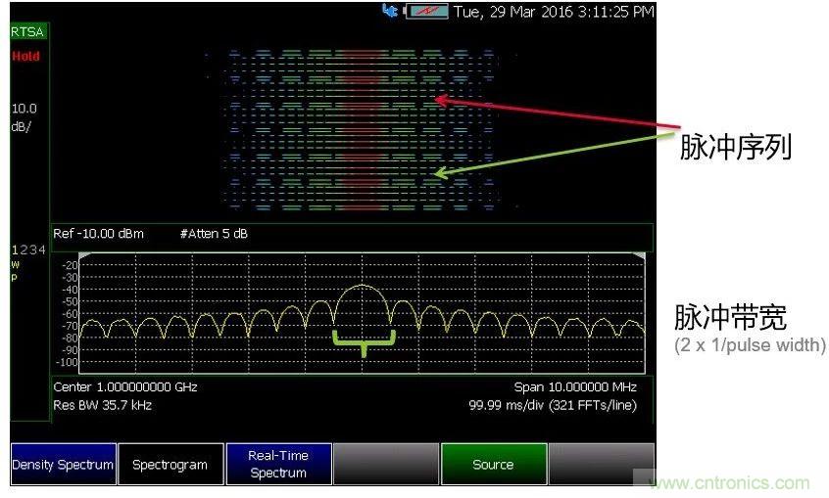Screen dimensions: 829x498
Task: Click the Res BW 35.7 kHz setting
Action: pyautogui.click(x=103, y=404)
